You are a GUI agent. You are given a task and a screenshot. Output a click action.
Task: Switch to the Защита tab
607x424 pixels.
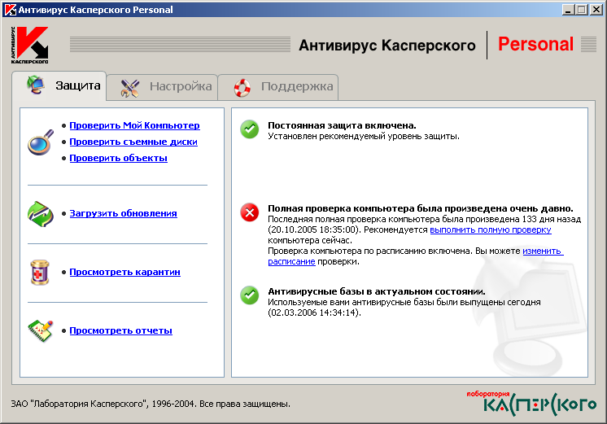pyautogui.click(x=59, y=85)
